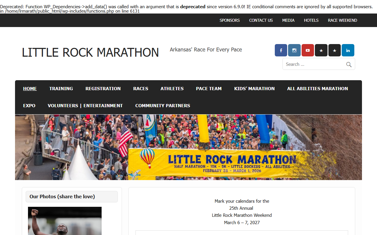
Task: Click the marathon start line banner image
Action: click(x=188, y=147)
